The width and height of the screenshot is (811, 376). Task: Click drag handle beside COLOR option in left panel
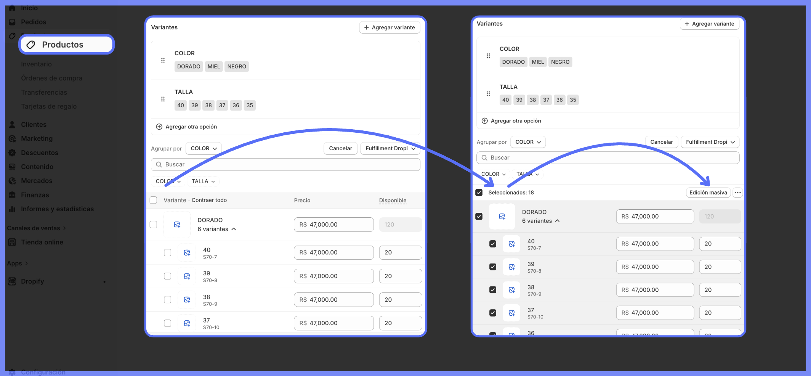(163, 60)
